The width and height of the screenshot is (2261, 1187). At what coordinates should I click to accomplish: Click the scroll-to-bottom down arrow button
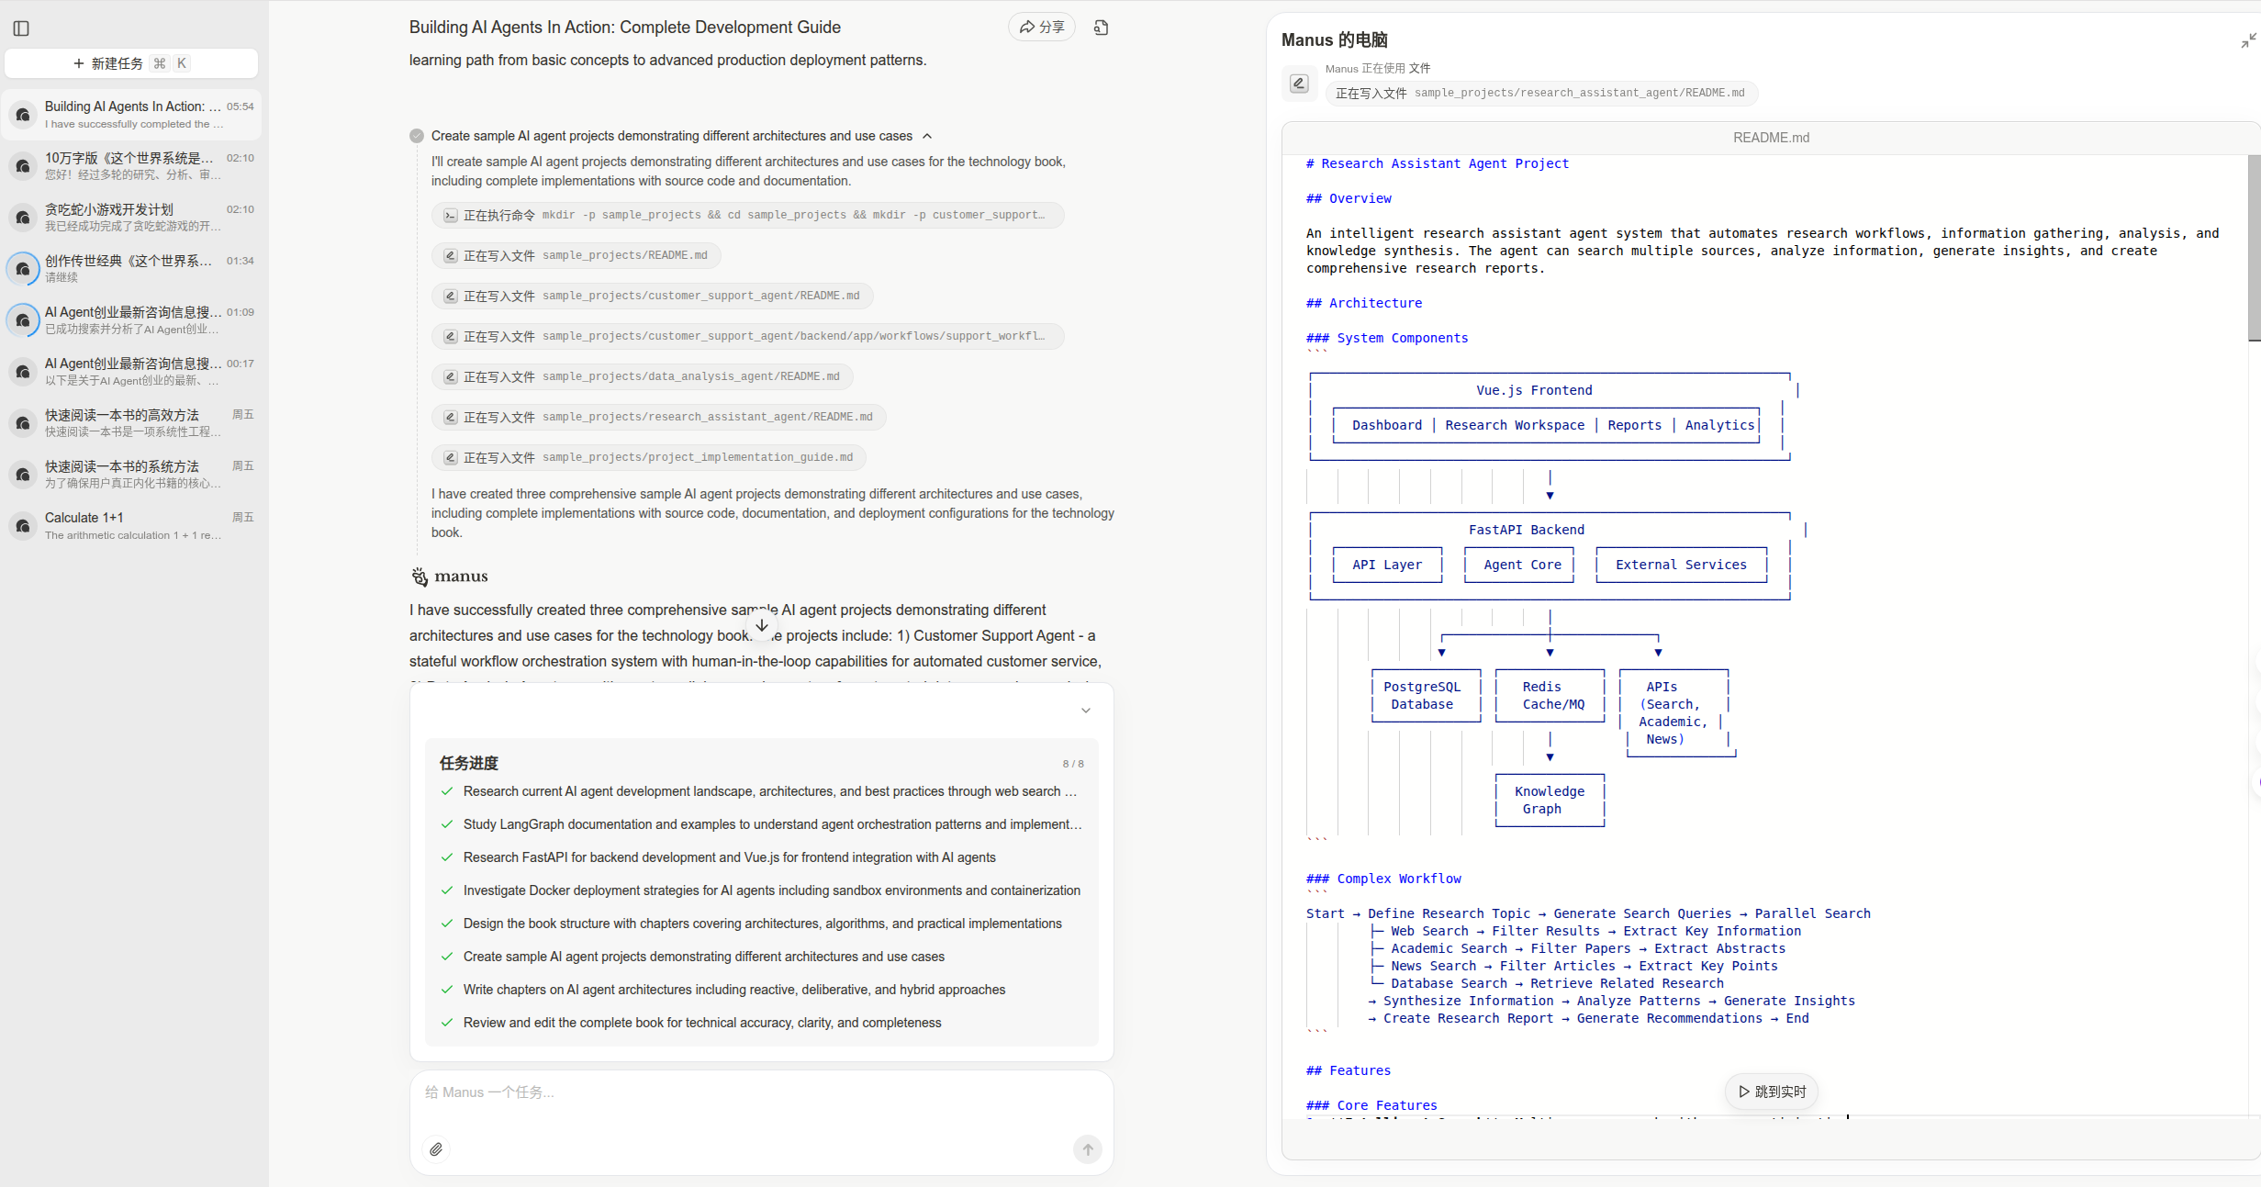tap(762, 625)
